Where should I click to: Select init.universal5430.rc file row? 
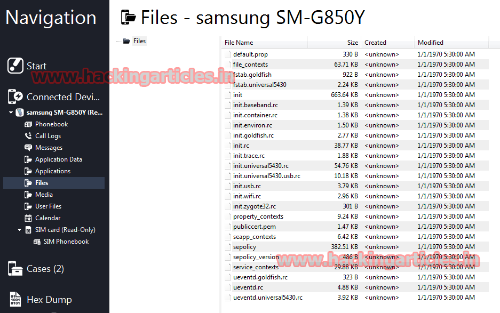(355, 166)
